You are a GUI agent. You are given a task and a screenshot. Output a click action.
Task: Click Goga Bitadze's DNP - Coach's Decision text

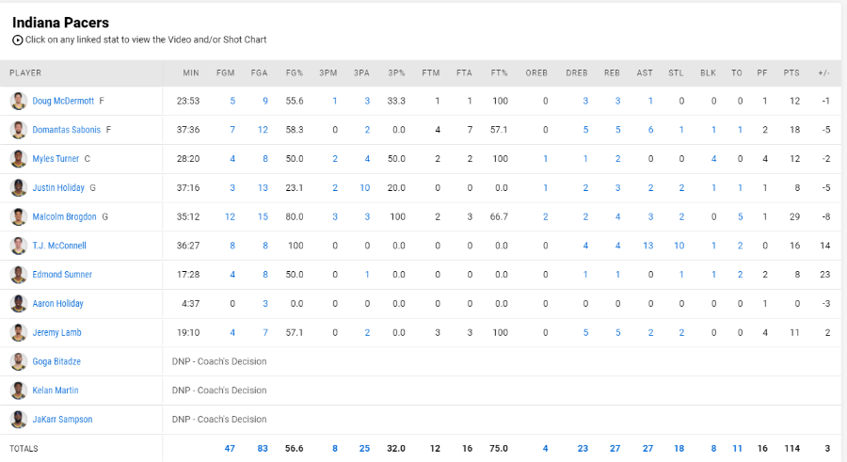pyautogui.click(x=219, y=361)
